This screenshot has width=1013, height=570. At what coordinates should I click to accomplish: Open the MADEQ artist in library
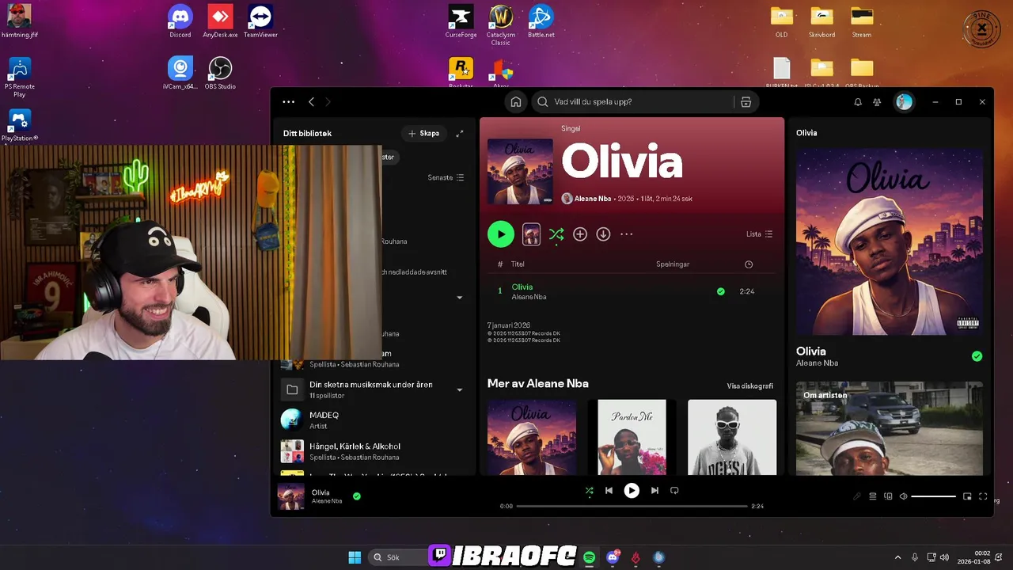374,420
